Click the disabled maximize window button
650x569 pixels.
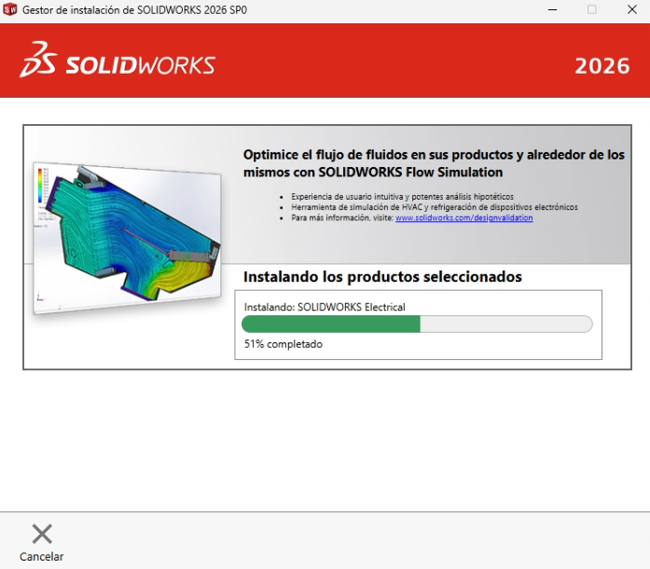592,9
